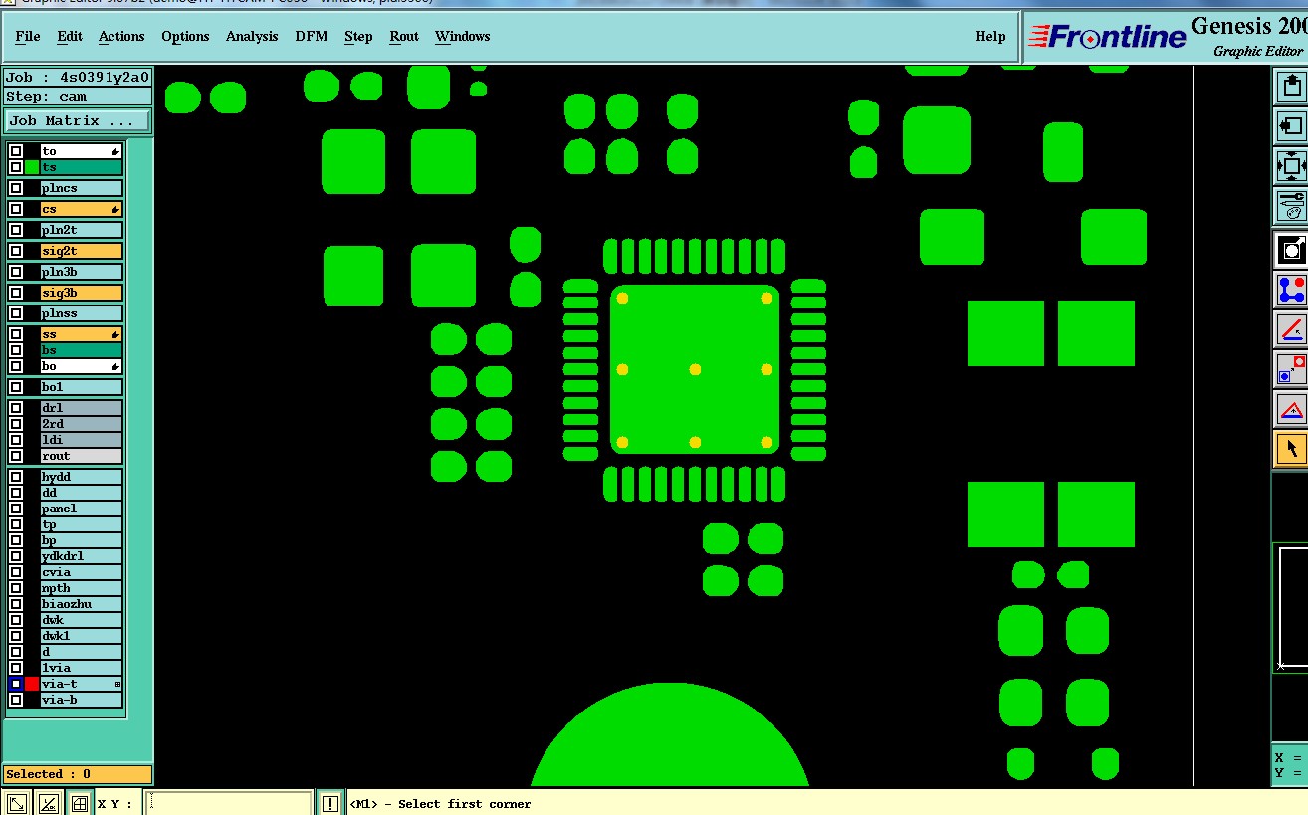Toggle display checkbox for layer panel
Screen dimensions: 1308x815
16,509
